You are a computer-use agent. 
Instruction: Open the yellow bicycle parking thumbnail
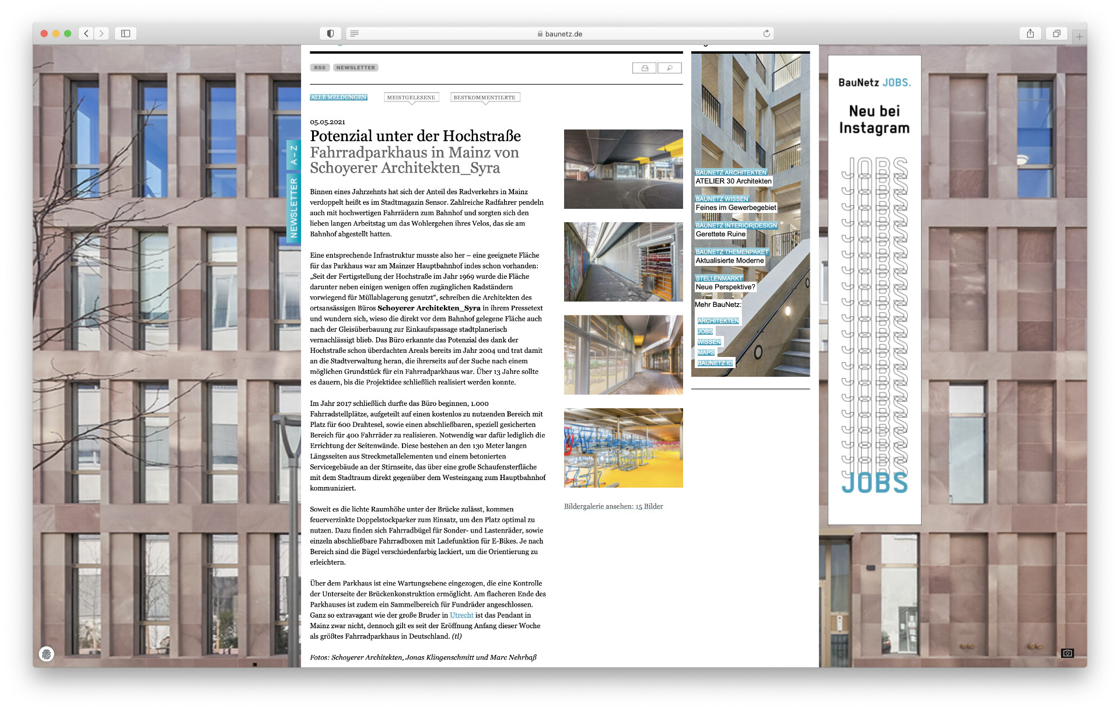tap(623, 447)
